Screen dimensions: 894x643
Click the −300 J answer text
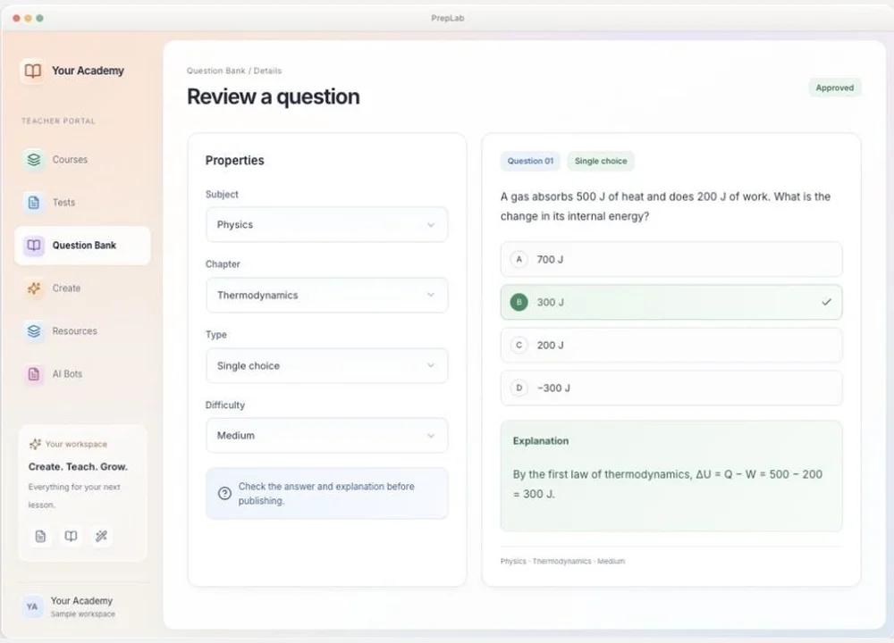tap(553, 388)
